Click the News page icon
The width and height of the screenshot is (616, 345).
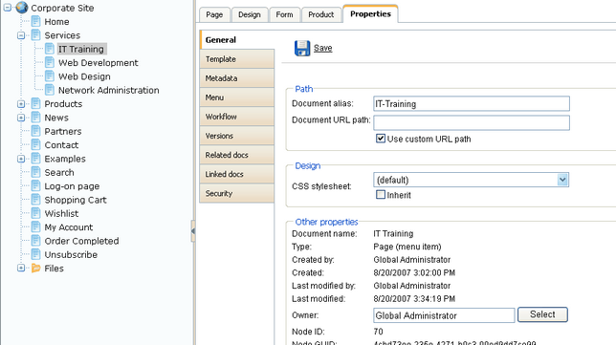click(x=35, y=118)
